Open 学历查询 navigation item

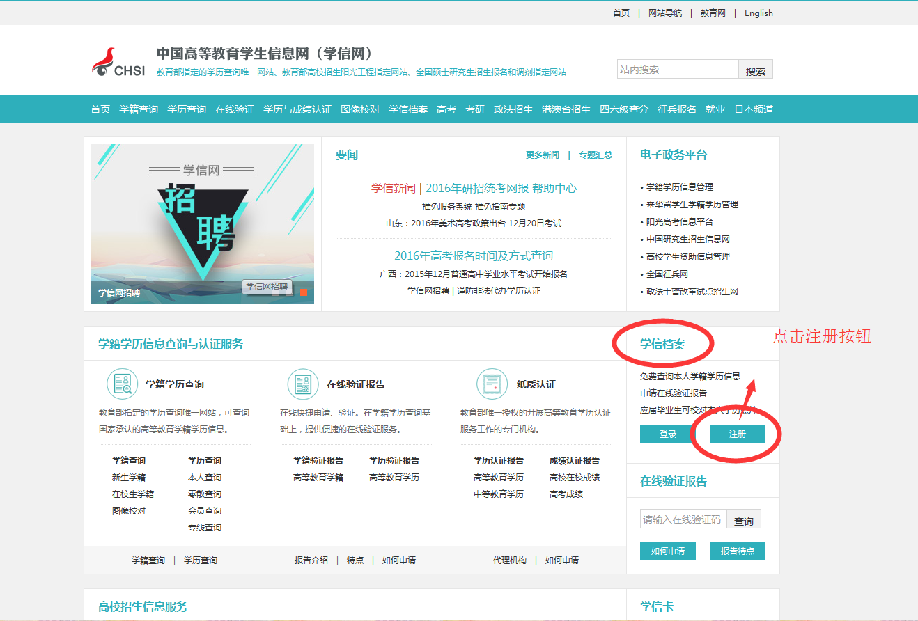pos(187,109)
